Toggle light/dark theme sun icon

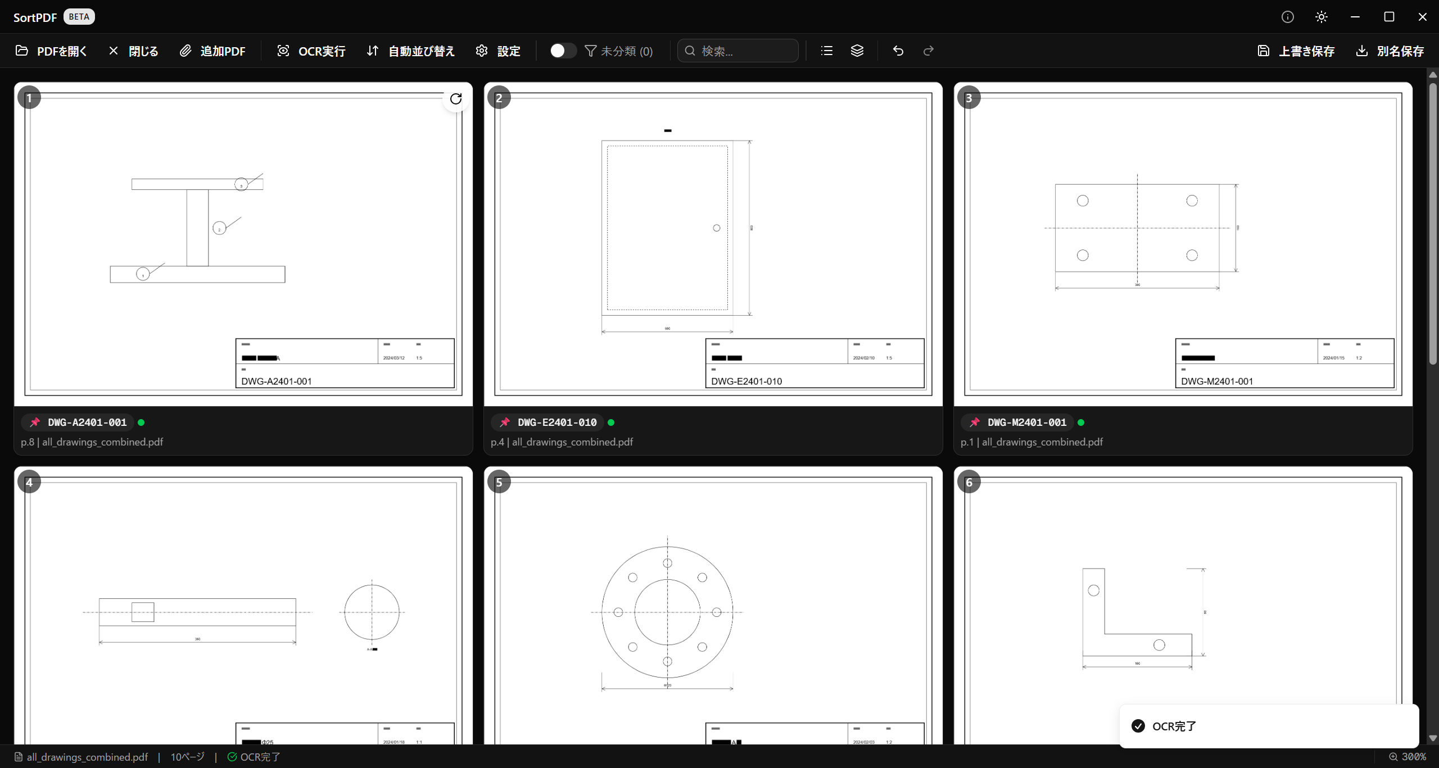pos(1321,17)
